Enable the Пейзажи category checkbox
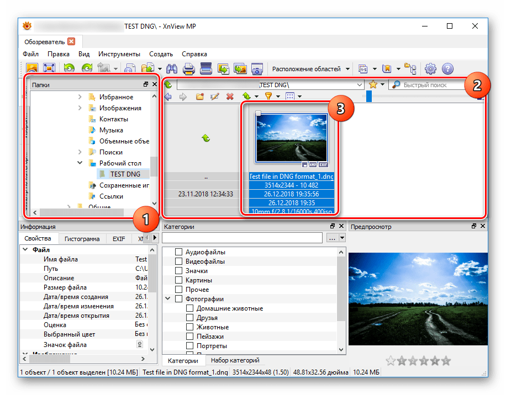 click(x=189, y=337)
